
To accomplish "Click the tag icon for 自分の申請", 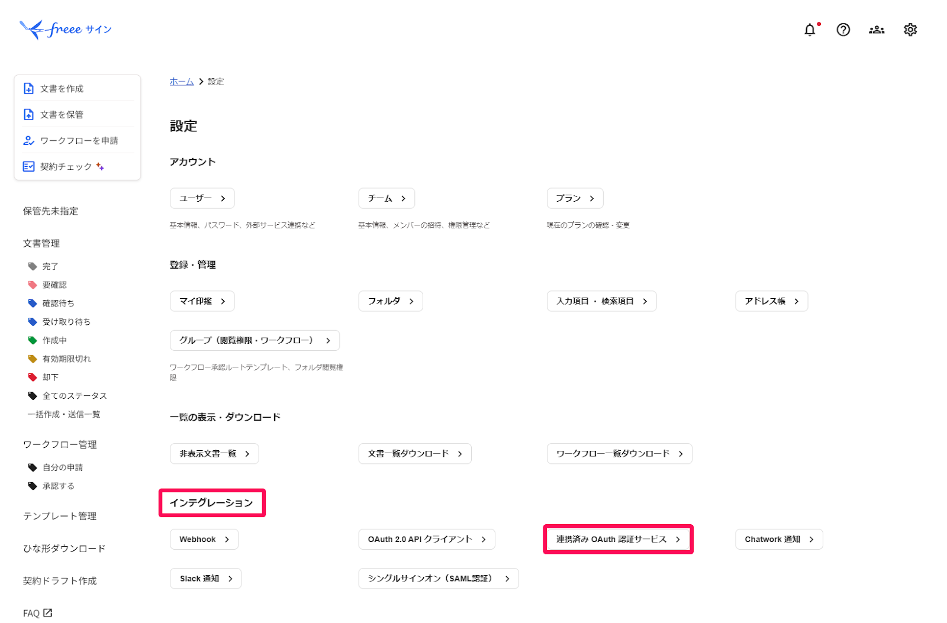I will (x=33, y=467).
